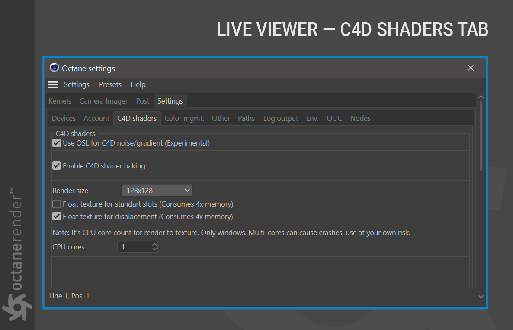Open the Render size 128x128 dropdown
Image resolution: width=513 pixels, height=330 pixels.
(157, 191)
